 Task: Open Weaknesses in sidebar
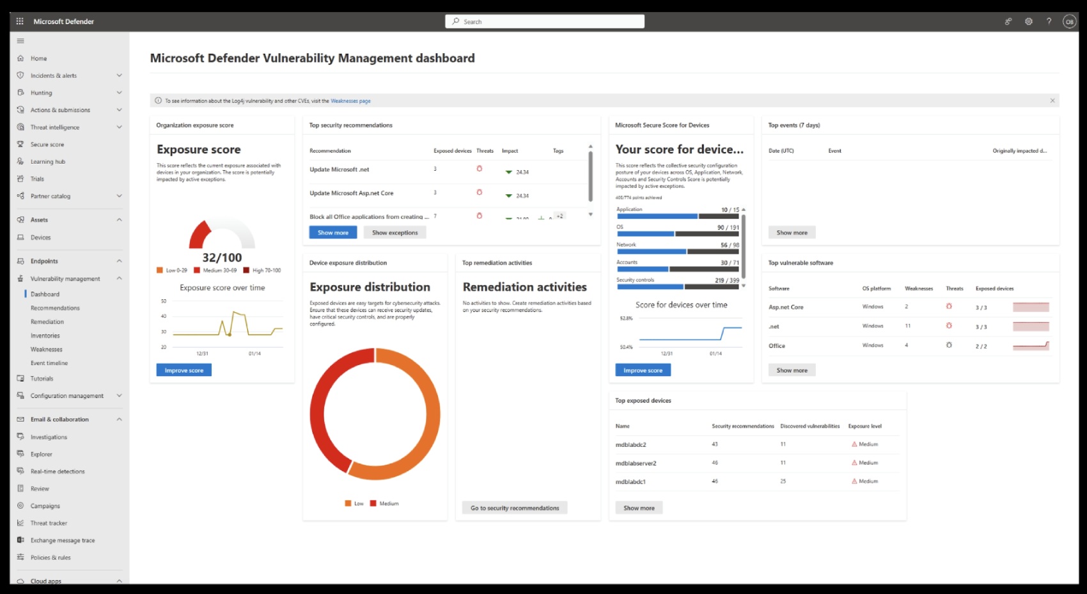tap(47, 349)
